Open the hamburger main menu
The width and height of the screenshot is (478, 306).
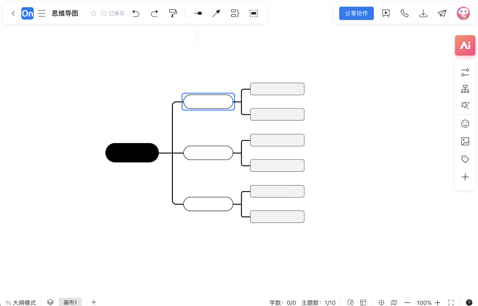tap(42, 13)
